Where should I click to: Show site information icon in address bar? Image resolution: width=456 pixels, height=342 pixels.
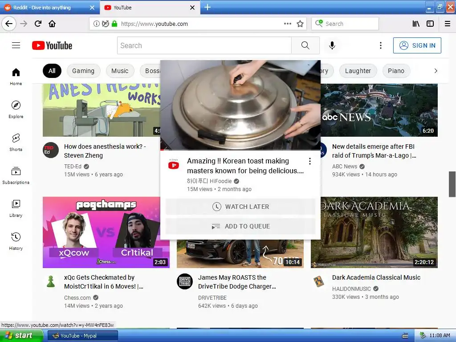tap(96, 24)
